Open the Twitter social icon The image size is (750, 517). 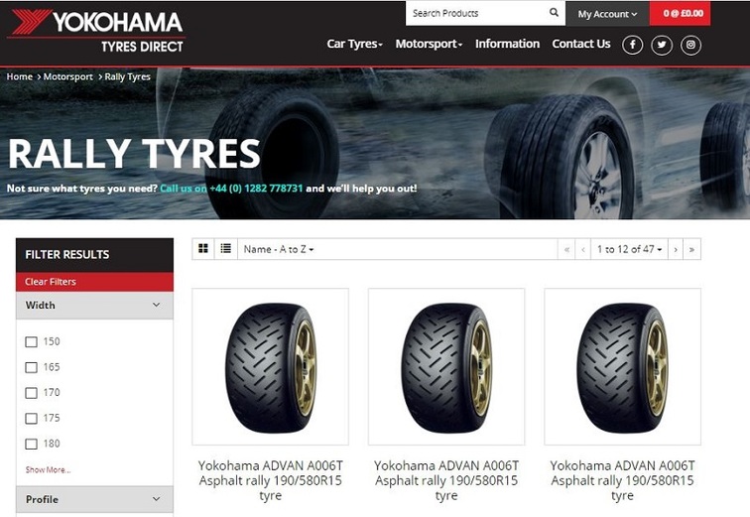(x=662, y=45)
